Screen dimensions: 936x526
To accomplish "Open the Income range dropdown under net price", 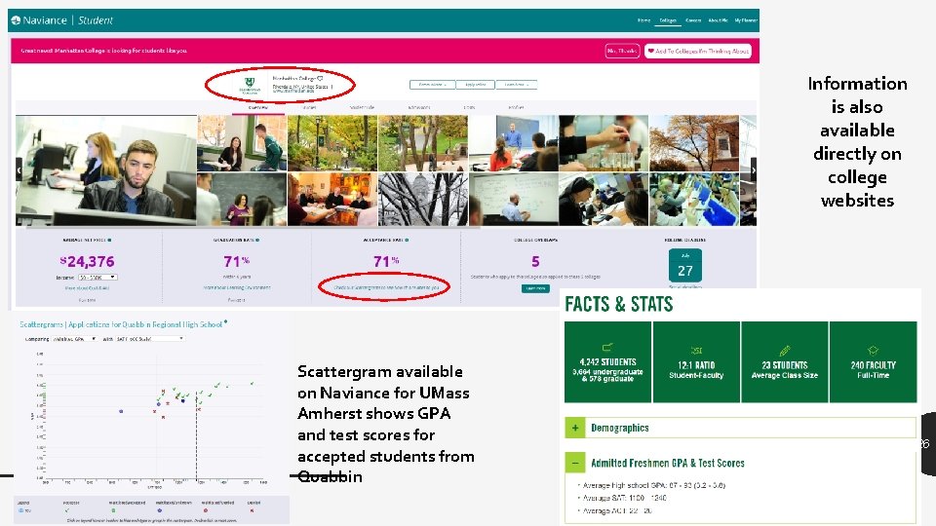I will (x=97, y=278).
